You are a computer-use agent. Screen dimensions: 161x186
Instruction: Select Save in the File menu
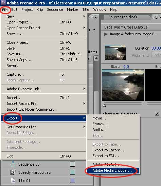[44, 48]
